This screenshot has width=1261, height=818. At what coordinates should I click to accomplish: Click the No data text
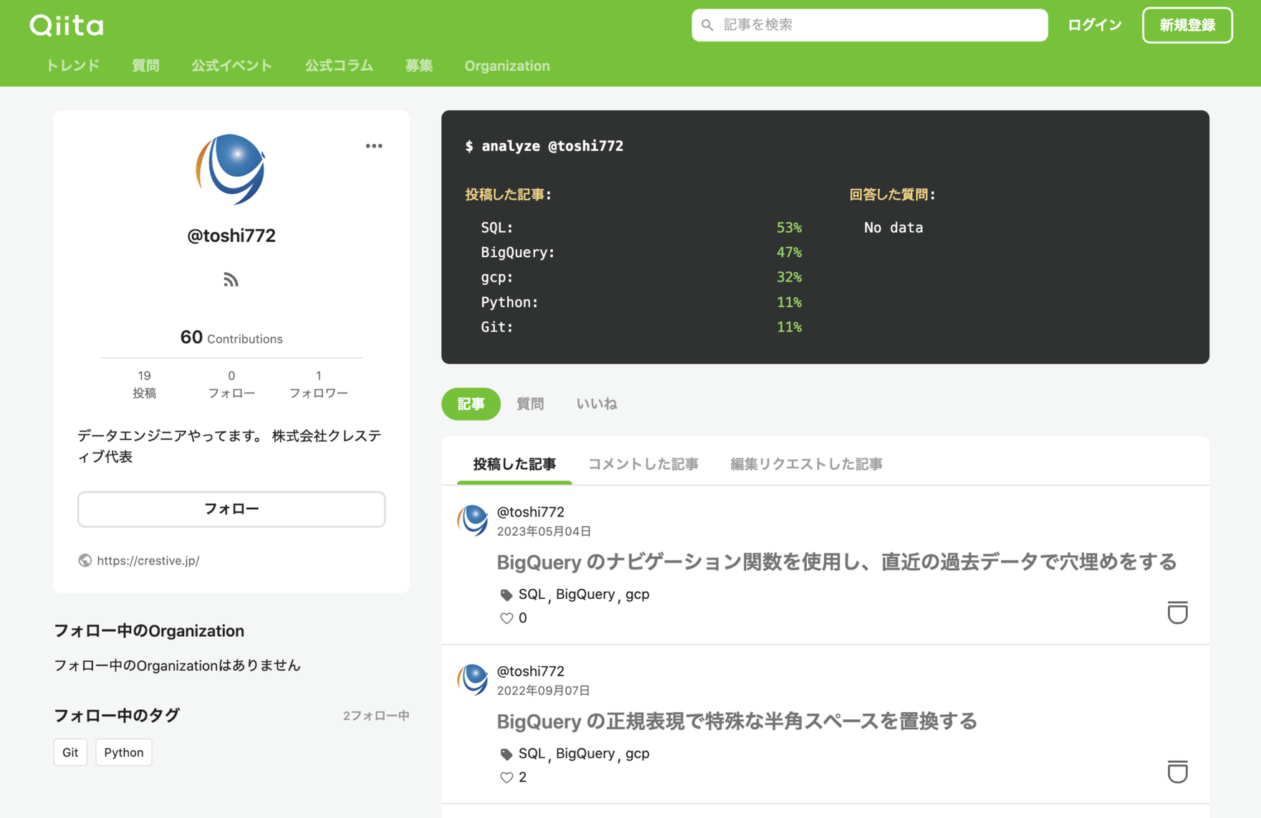893,228
